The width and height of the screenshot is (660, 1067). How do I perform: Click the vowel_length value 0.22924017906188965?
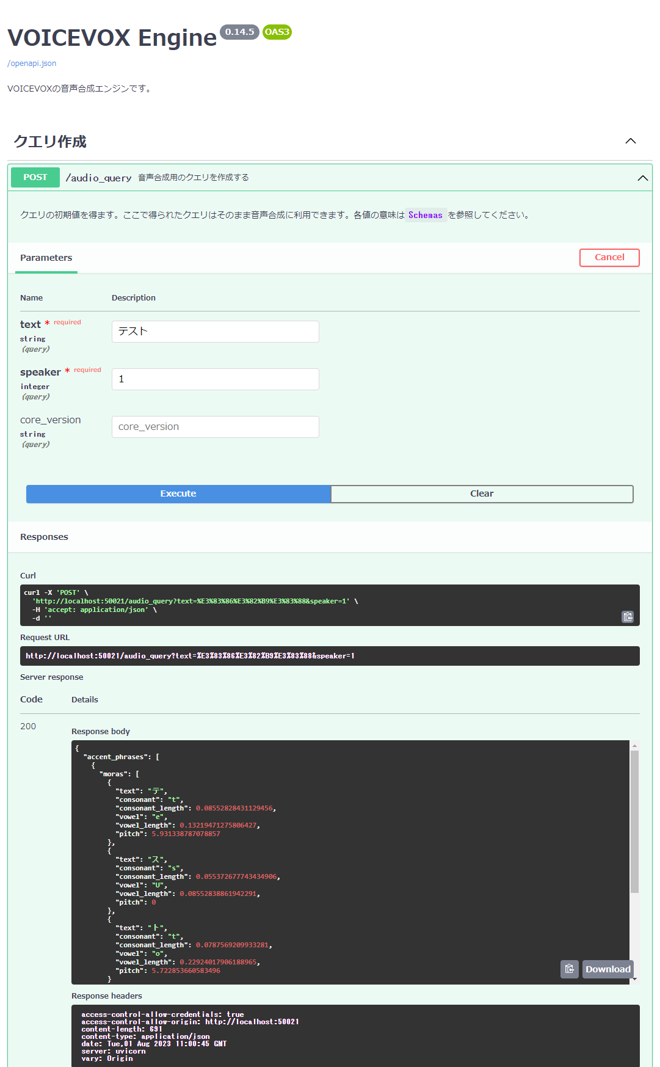click(x=219, y=962)
